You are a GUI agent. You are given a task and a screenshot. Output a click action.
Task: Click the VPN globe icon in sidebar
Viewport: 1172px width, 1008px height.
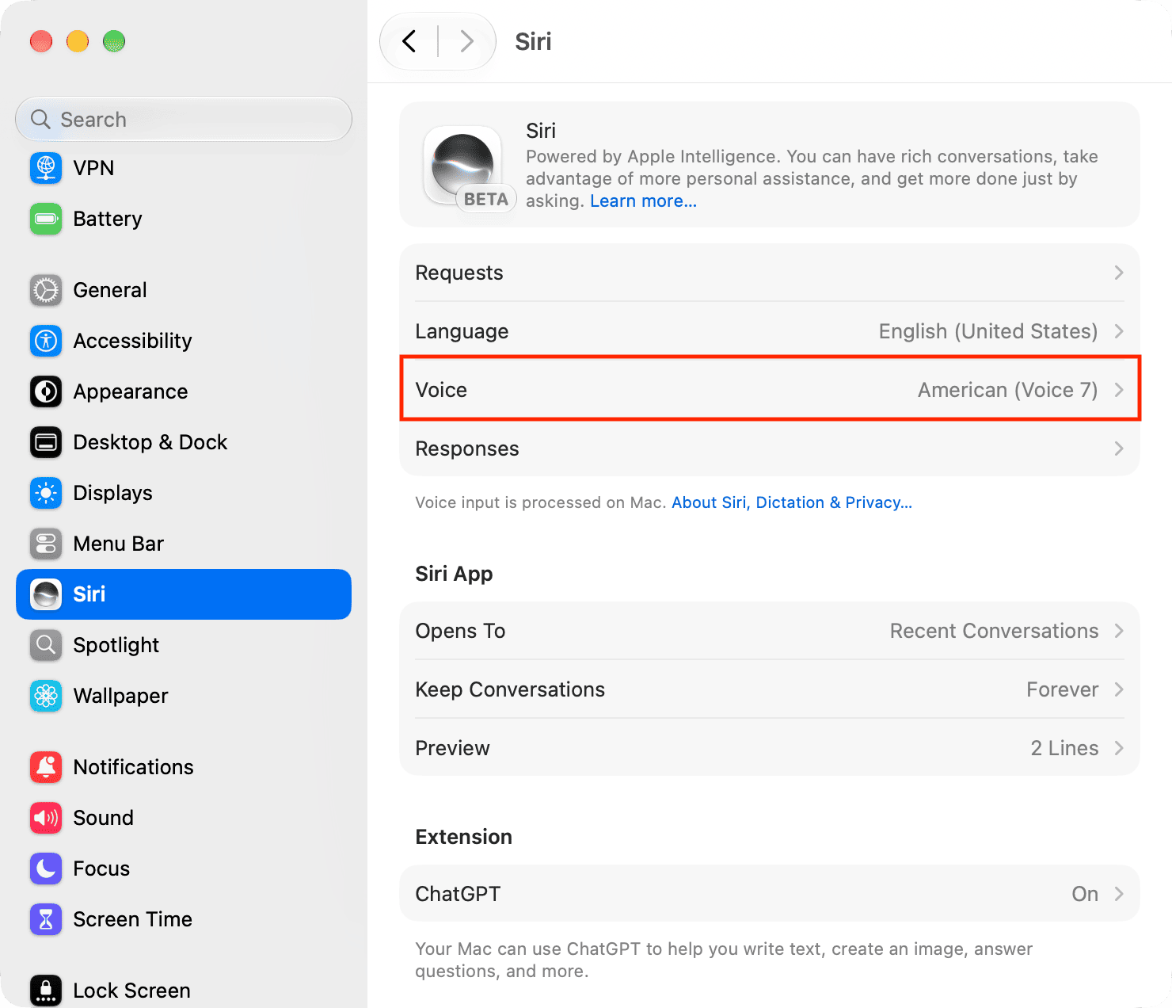[x=46, y=168]
